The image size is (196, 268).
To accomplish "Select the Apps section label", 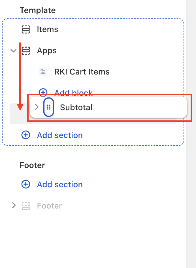I will 47,51.
